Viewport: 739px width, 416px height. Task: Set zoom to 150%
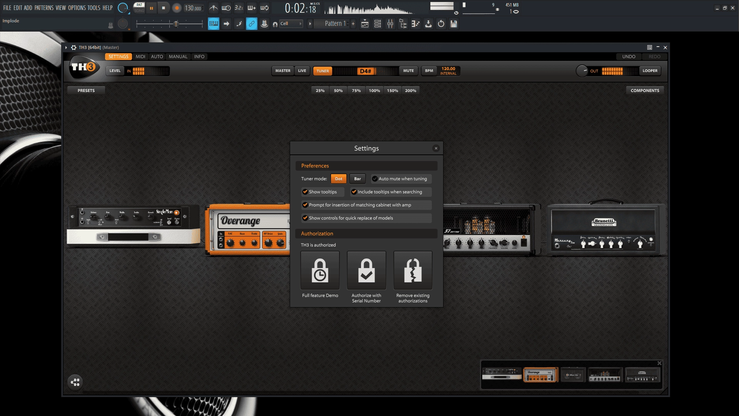click(393, 91)
